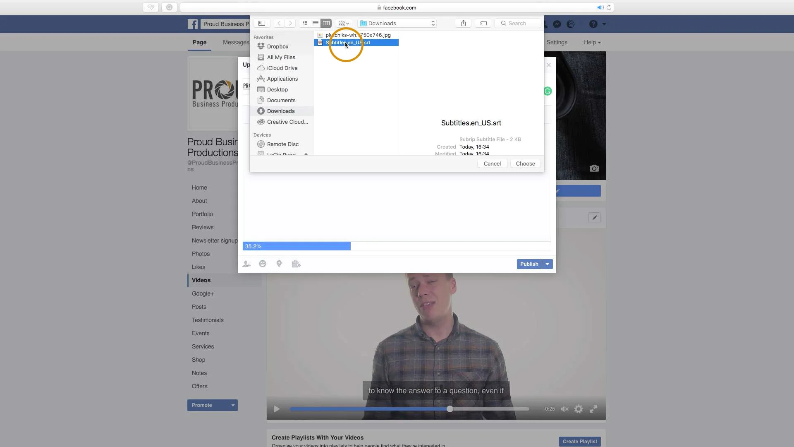Open the Settings tab

pyautogui.click(x=557, y=42)
